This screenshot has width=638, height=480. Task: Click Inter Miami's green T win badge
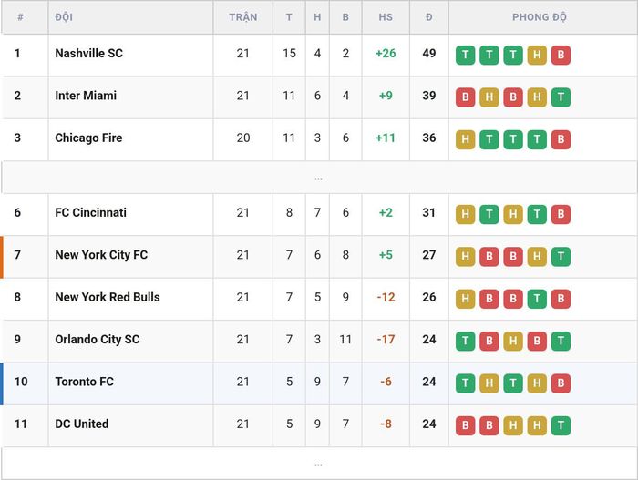click(561, 97)
